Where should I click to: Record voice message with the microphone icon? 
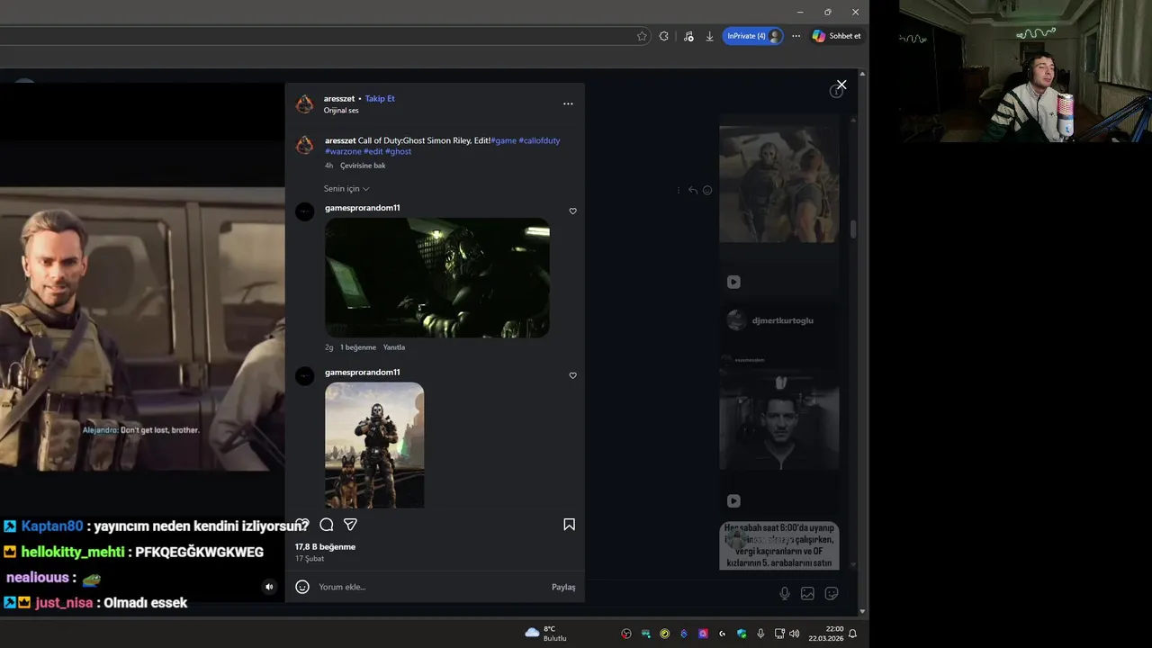(x=785, y=593)
